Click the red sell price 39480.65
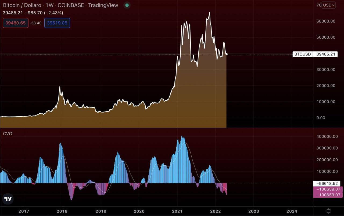This screenshot has height=216, width=344. (x=16, y=23)
